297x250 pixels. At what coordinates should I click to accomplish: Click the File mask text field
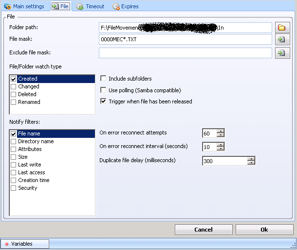[185, 39]
